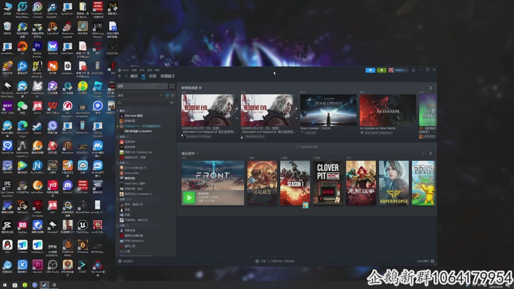Switch to the 商店 store tab
514x289 pixels.
tap(134, 76)
